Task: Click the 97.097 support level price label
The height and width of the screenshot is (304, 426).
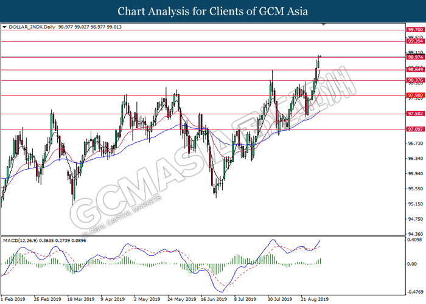Action: [416, 129]
